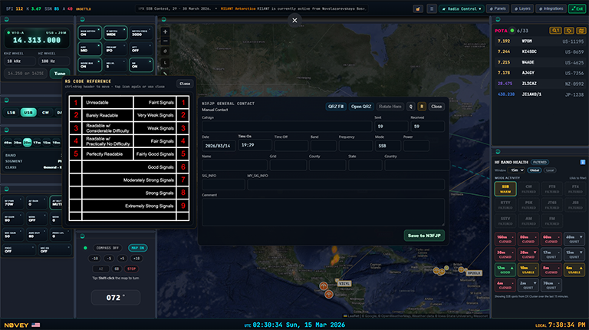Click the 40m QUIET band tile
This screenshot has height=330, width=589.
pos(574,239)
